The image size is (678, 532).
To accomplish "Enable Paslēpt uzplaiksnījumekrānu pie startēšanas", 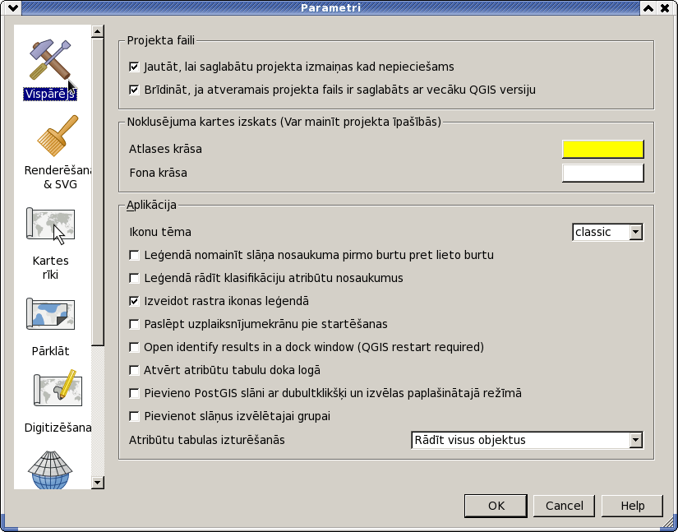I will click(134, 324).
